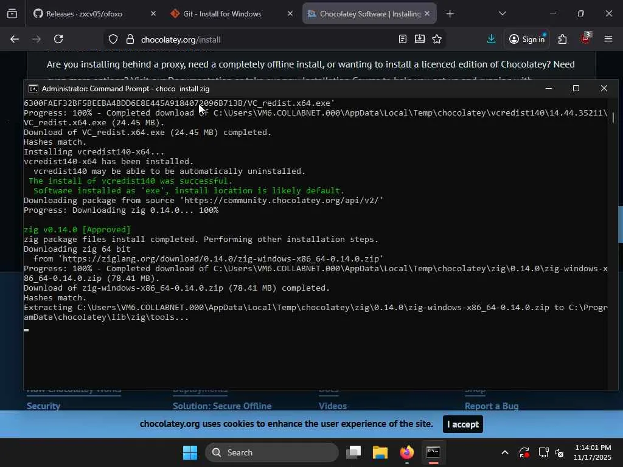The image size is (623, 467).
Task: Open Solution: Secure Offline link
Action: click(222, 406)
